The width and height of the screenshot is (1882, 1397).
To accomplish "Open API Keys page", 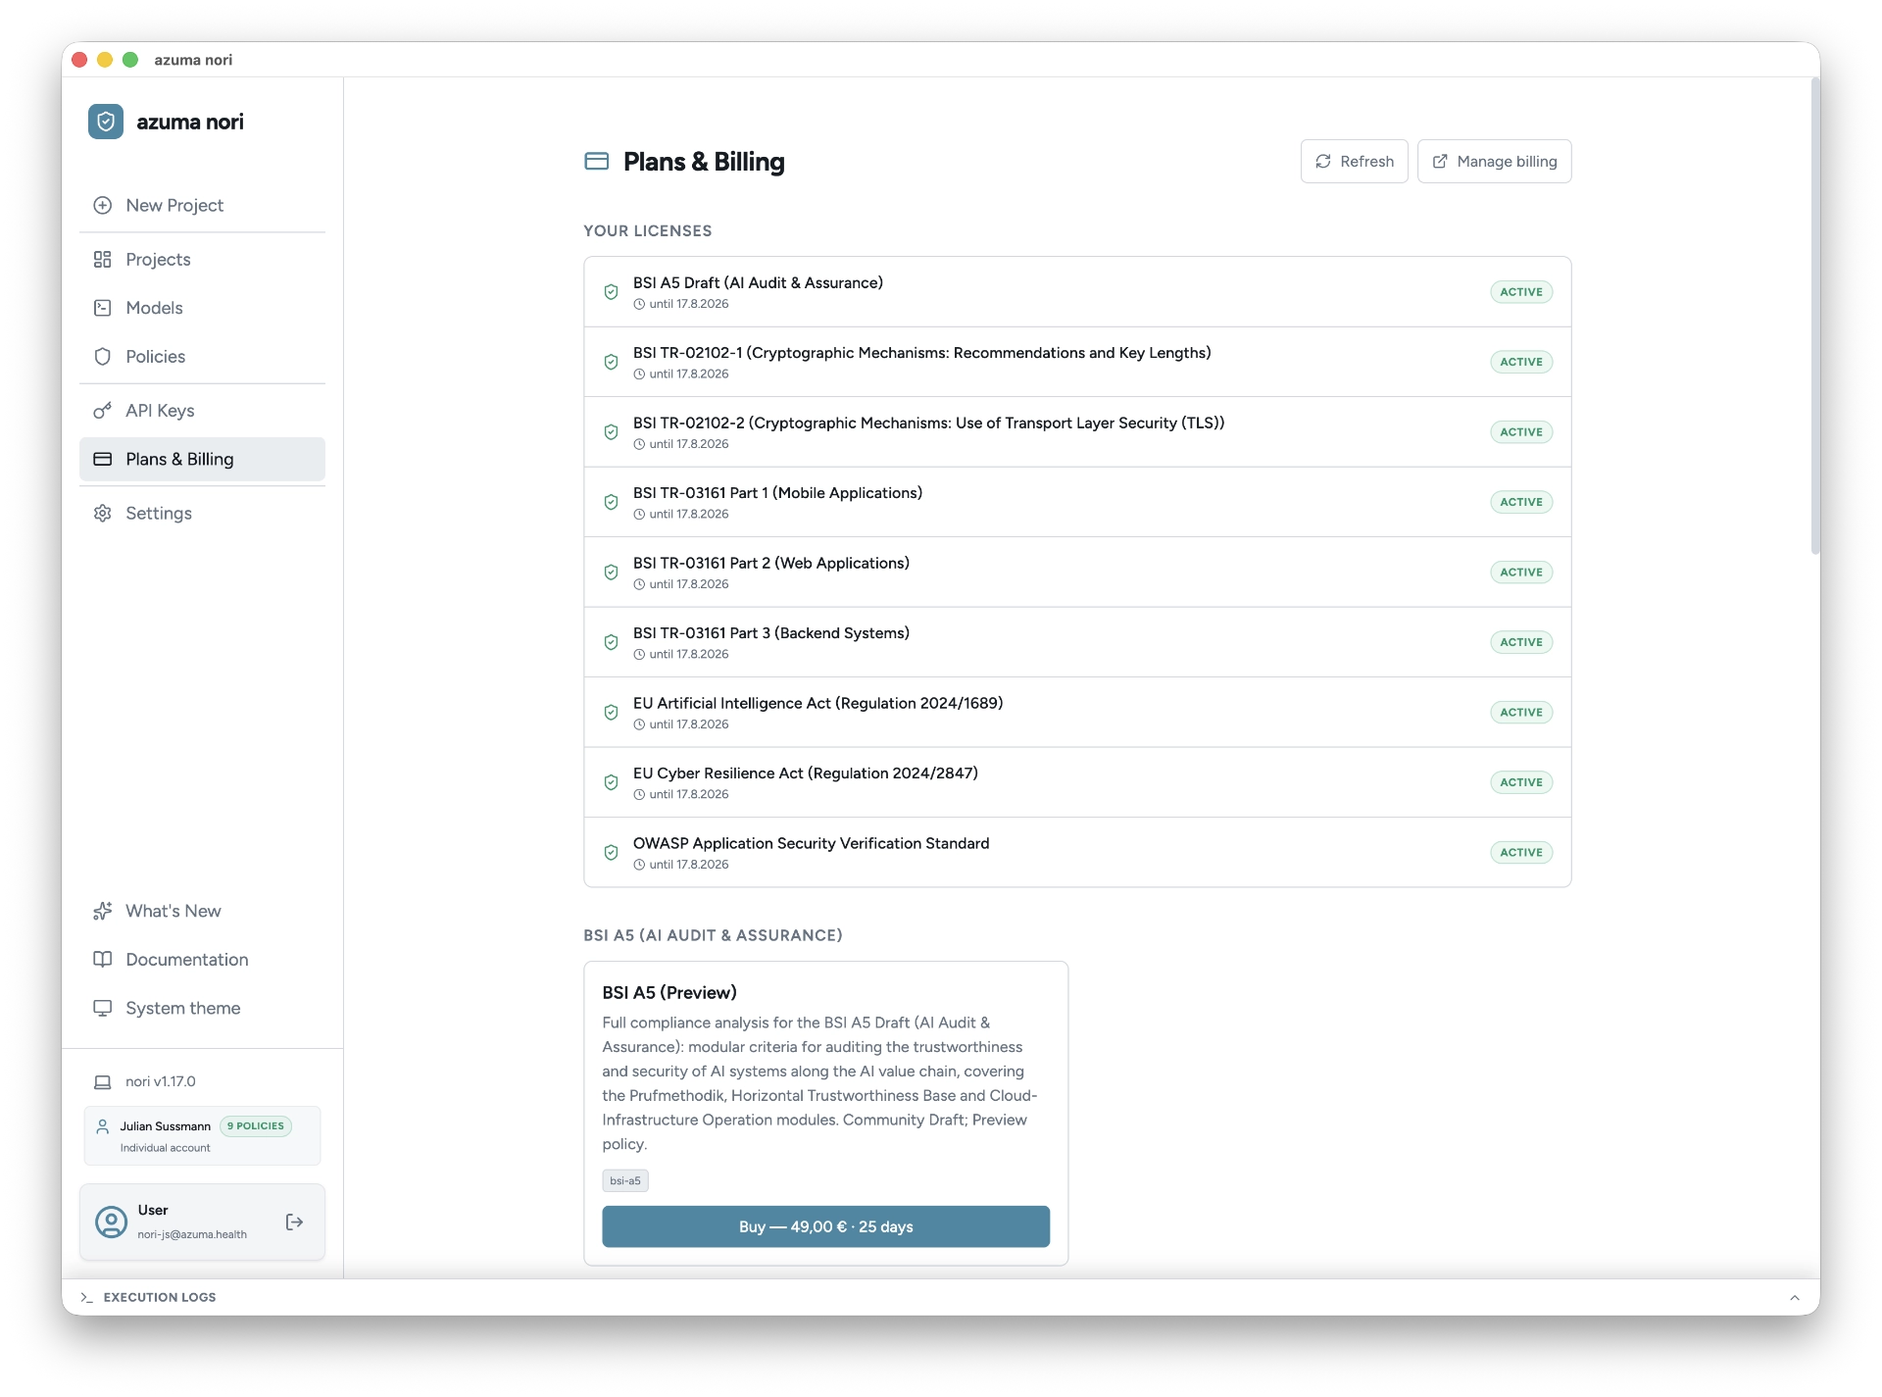I will pos(202,411).
